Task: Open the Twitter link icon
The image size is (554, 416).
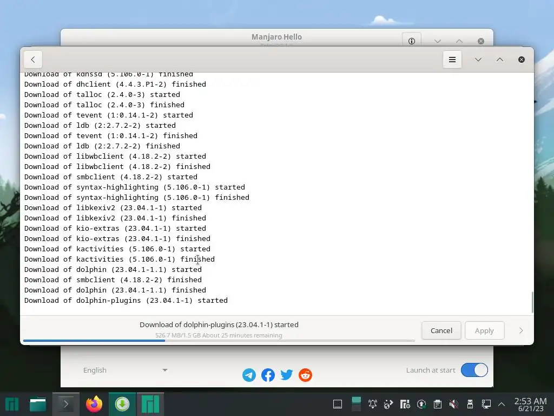Action: 287,375
